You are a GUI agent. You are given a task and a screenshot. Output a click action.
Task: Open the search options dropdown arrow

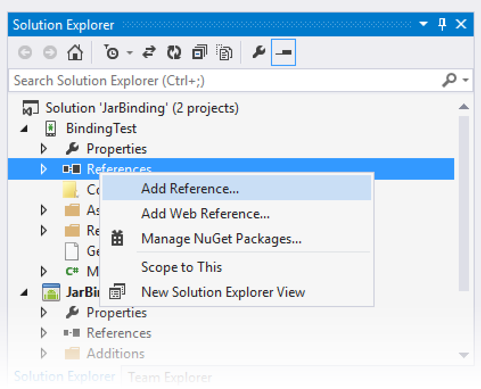click(466, 81)
